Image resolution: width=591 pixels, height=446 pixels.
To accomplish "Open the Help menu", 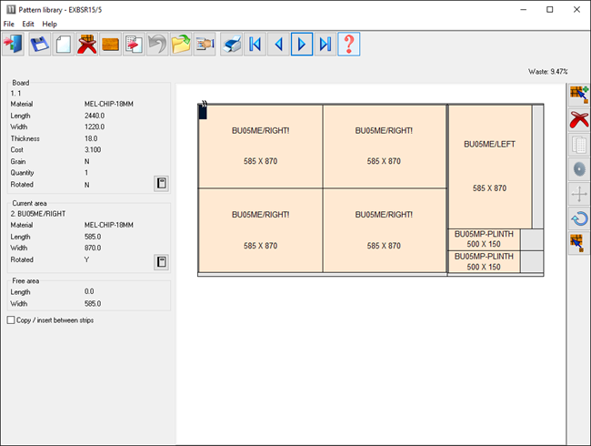I will (x=49, y=24).
